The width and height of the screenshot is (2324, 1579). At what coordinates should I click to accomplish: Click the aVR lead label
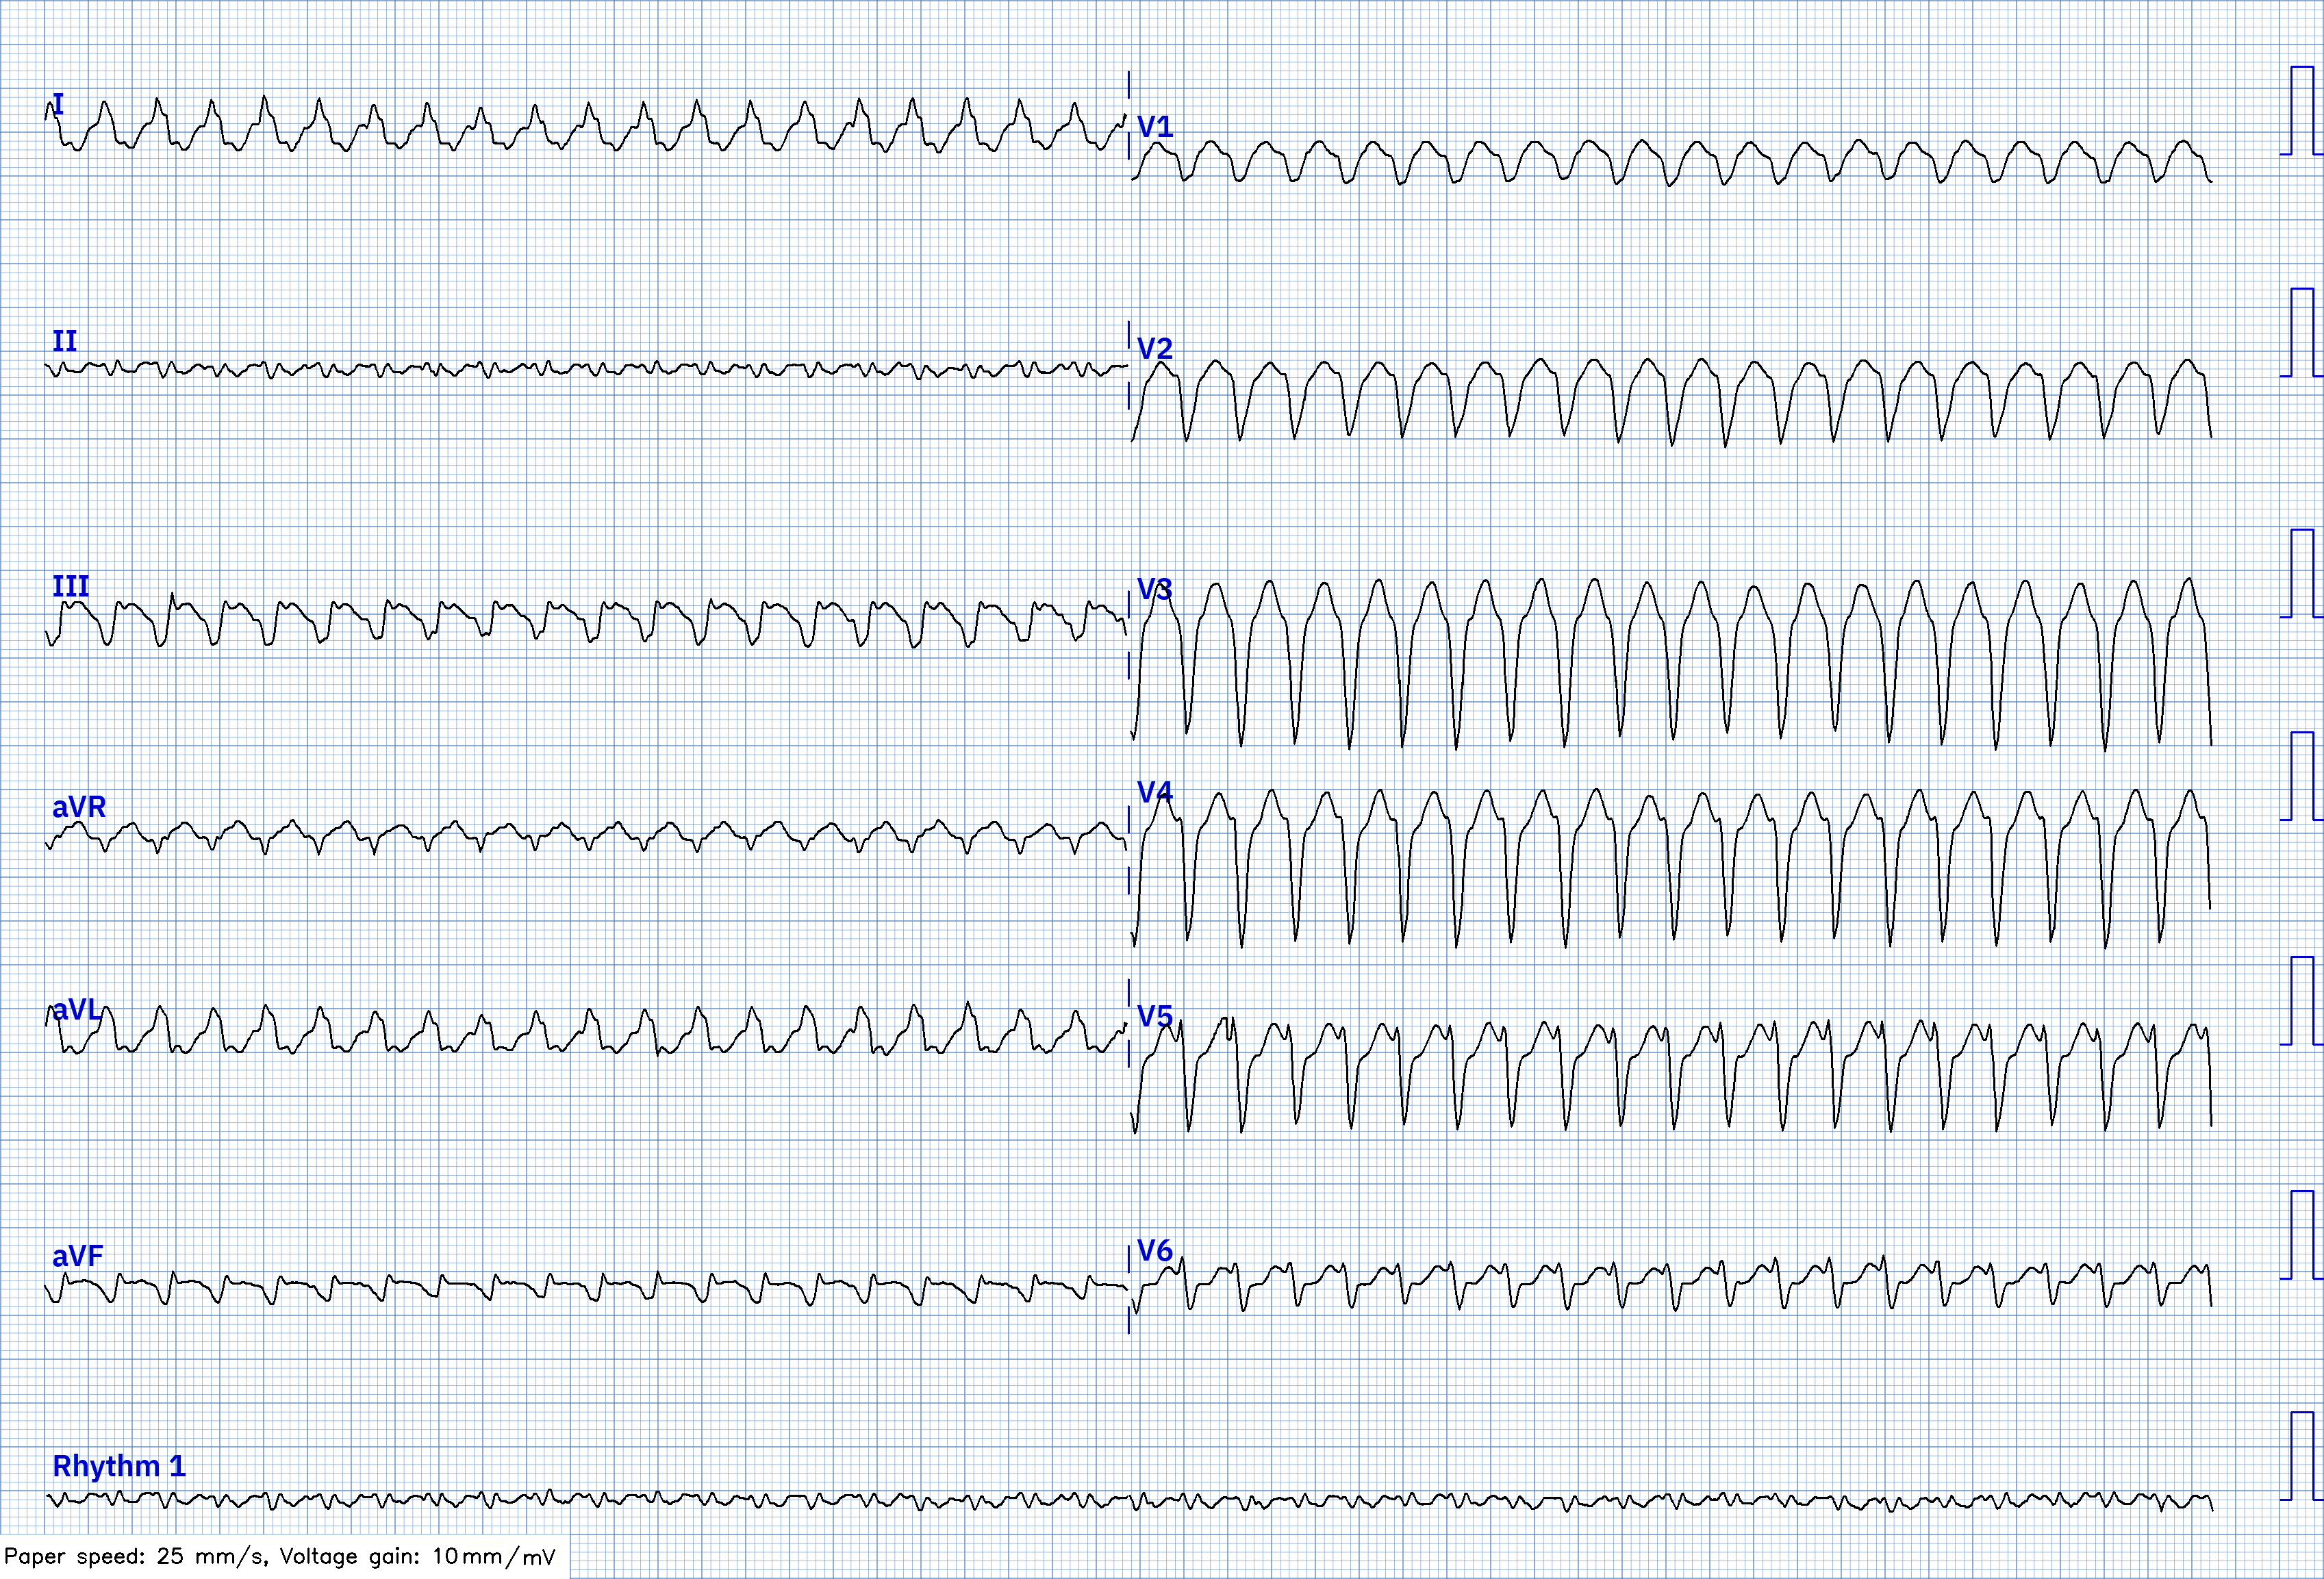tap(79, 806)
